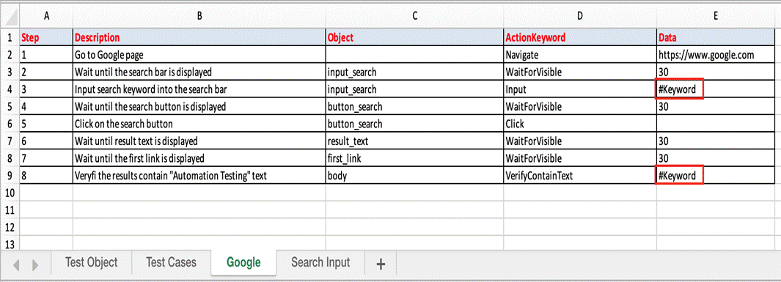
Task: Select cell "Wait until result text is displayed"
Action: coord(199,141)
